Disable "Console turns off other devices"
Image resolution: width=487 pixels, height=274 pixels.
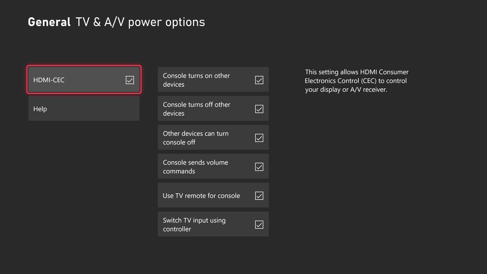pyautogui.click(x=259, y=109)
